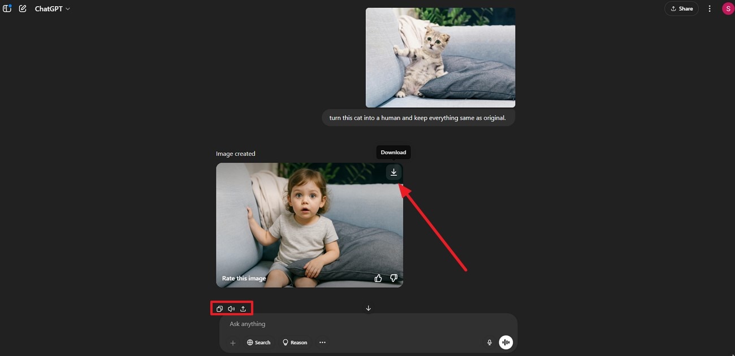
Task: Give thumbs down to the generated image
Action: point(394,278)
